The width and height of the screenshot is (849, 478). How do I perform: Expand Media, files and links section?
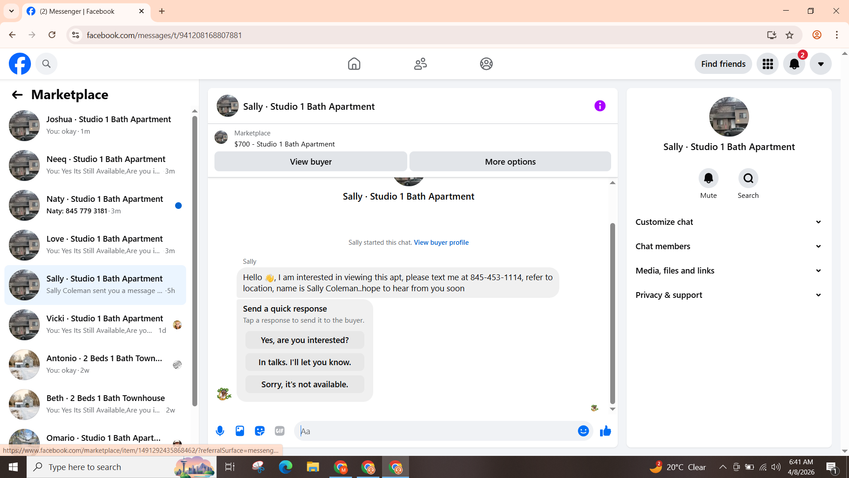[x=729, y=271]
